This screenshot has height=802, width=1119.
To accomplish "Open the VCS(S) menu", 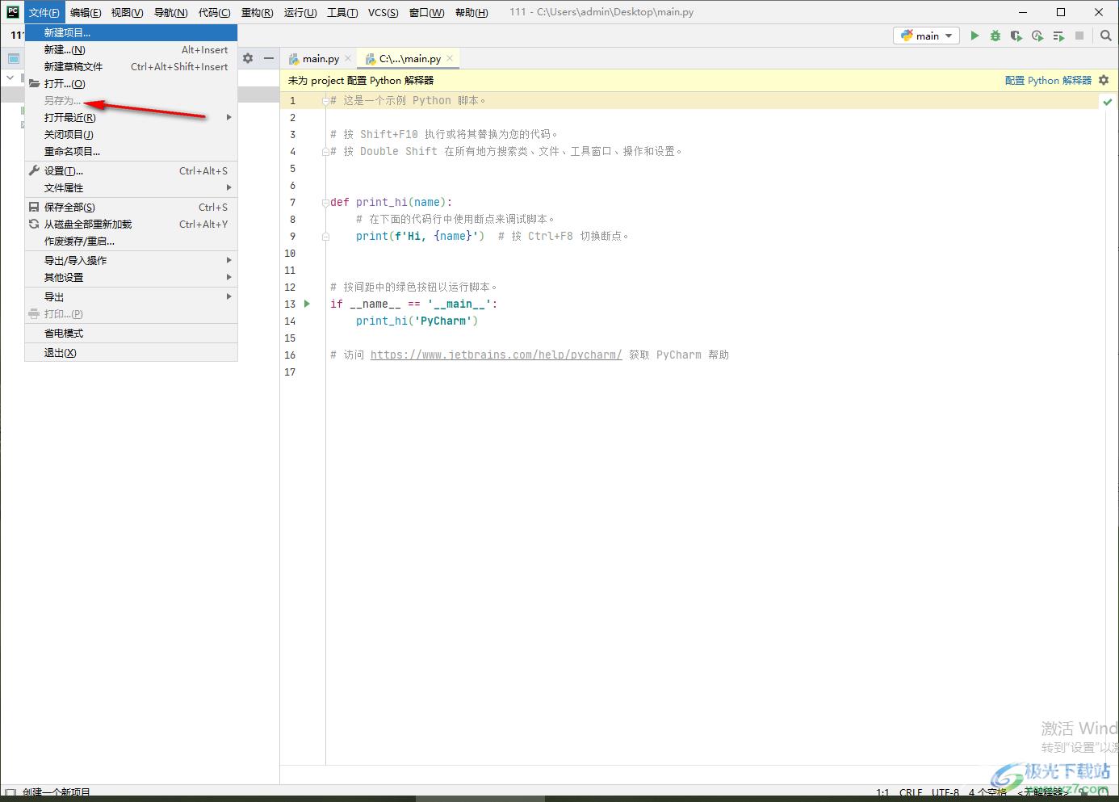I will (x=383, y=12).
